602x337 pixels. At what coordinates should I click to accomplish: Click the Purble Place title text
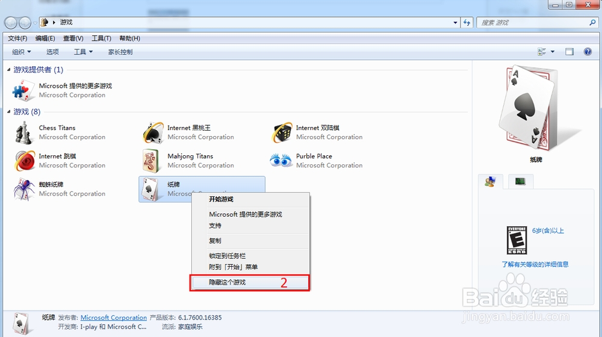[x=314, y=156]
